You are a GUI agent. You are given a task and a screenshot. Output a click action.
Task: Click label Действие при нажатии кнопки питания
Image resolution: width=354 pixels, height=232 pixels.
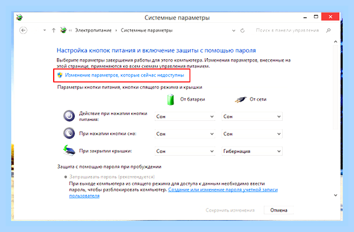(113, 116)
